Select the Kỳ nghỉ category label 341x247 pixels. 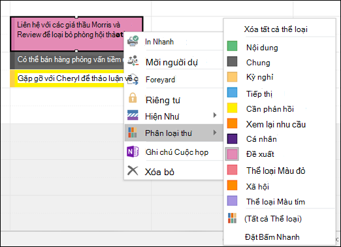(x=259, y=77)
